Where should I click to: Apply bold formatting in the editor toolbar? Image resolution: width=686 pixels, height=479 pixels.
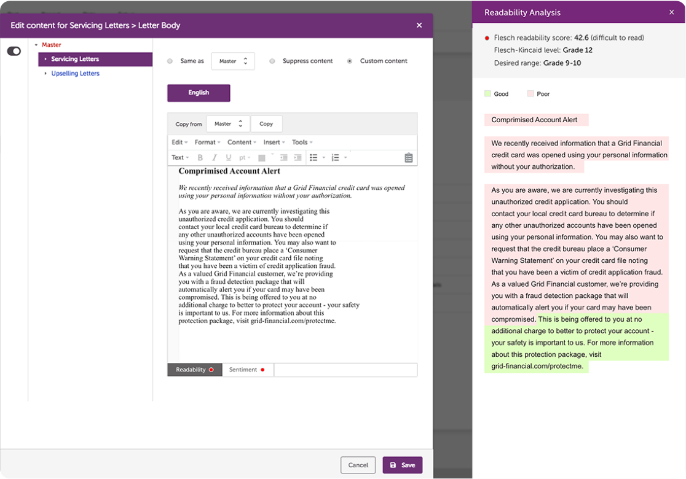coord(200,157)
